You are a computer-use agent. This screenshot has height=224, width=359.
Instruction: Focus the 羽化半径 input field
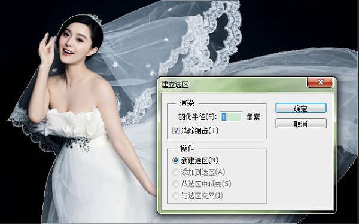click(x=230, y=117)
